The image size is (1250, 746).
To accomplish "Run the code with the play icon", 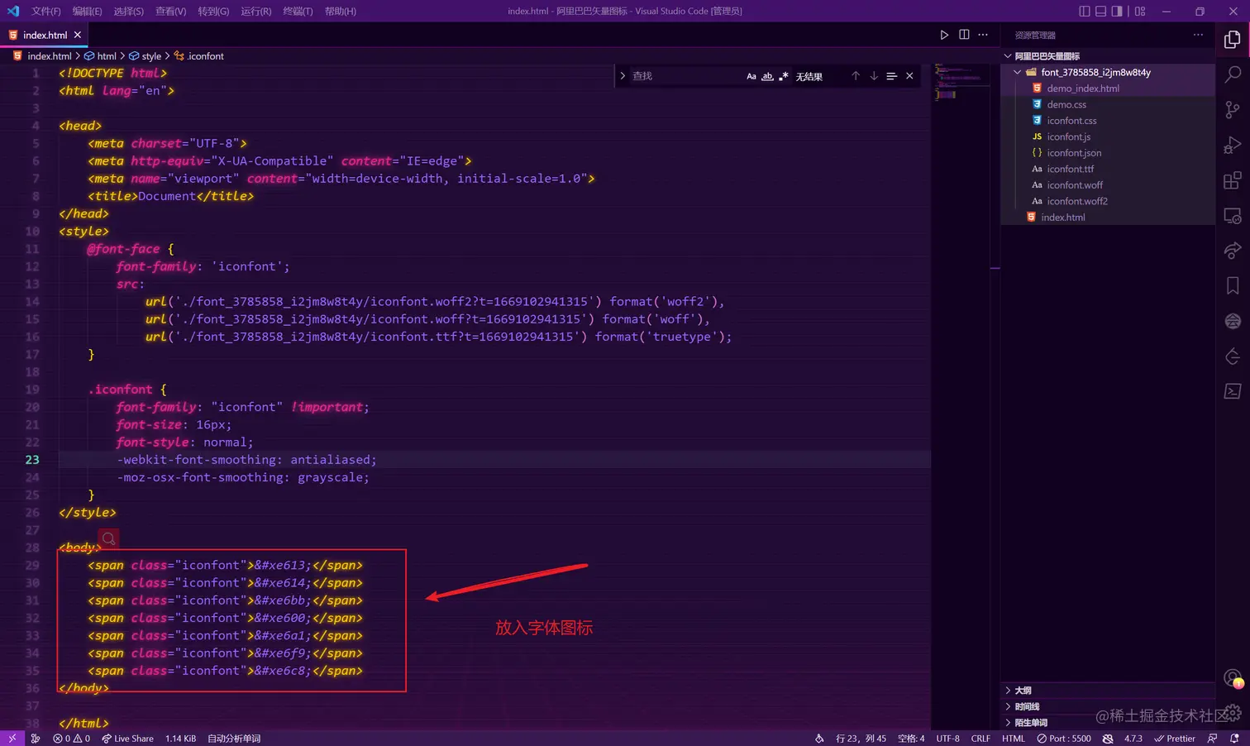I will point(944,35).
